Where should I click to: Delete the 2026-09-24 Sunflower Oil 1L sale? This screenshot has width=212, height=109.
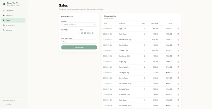pos(178,56)
